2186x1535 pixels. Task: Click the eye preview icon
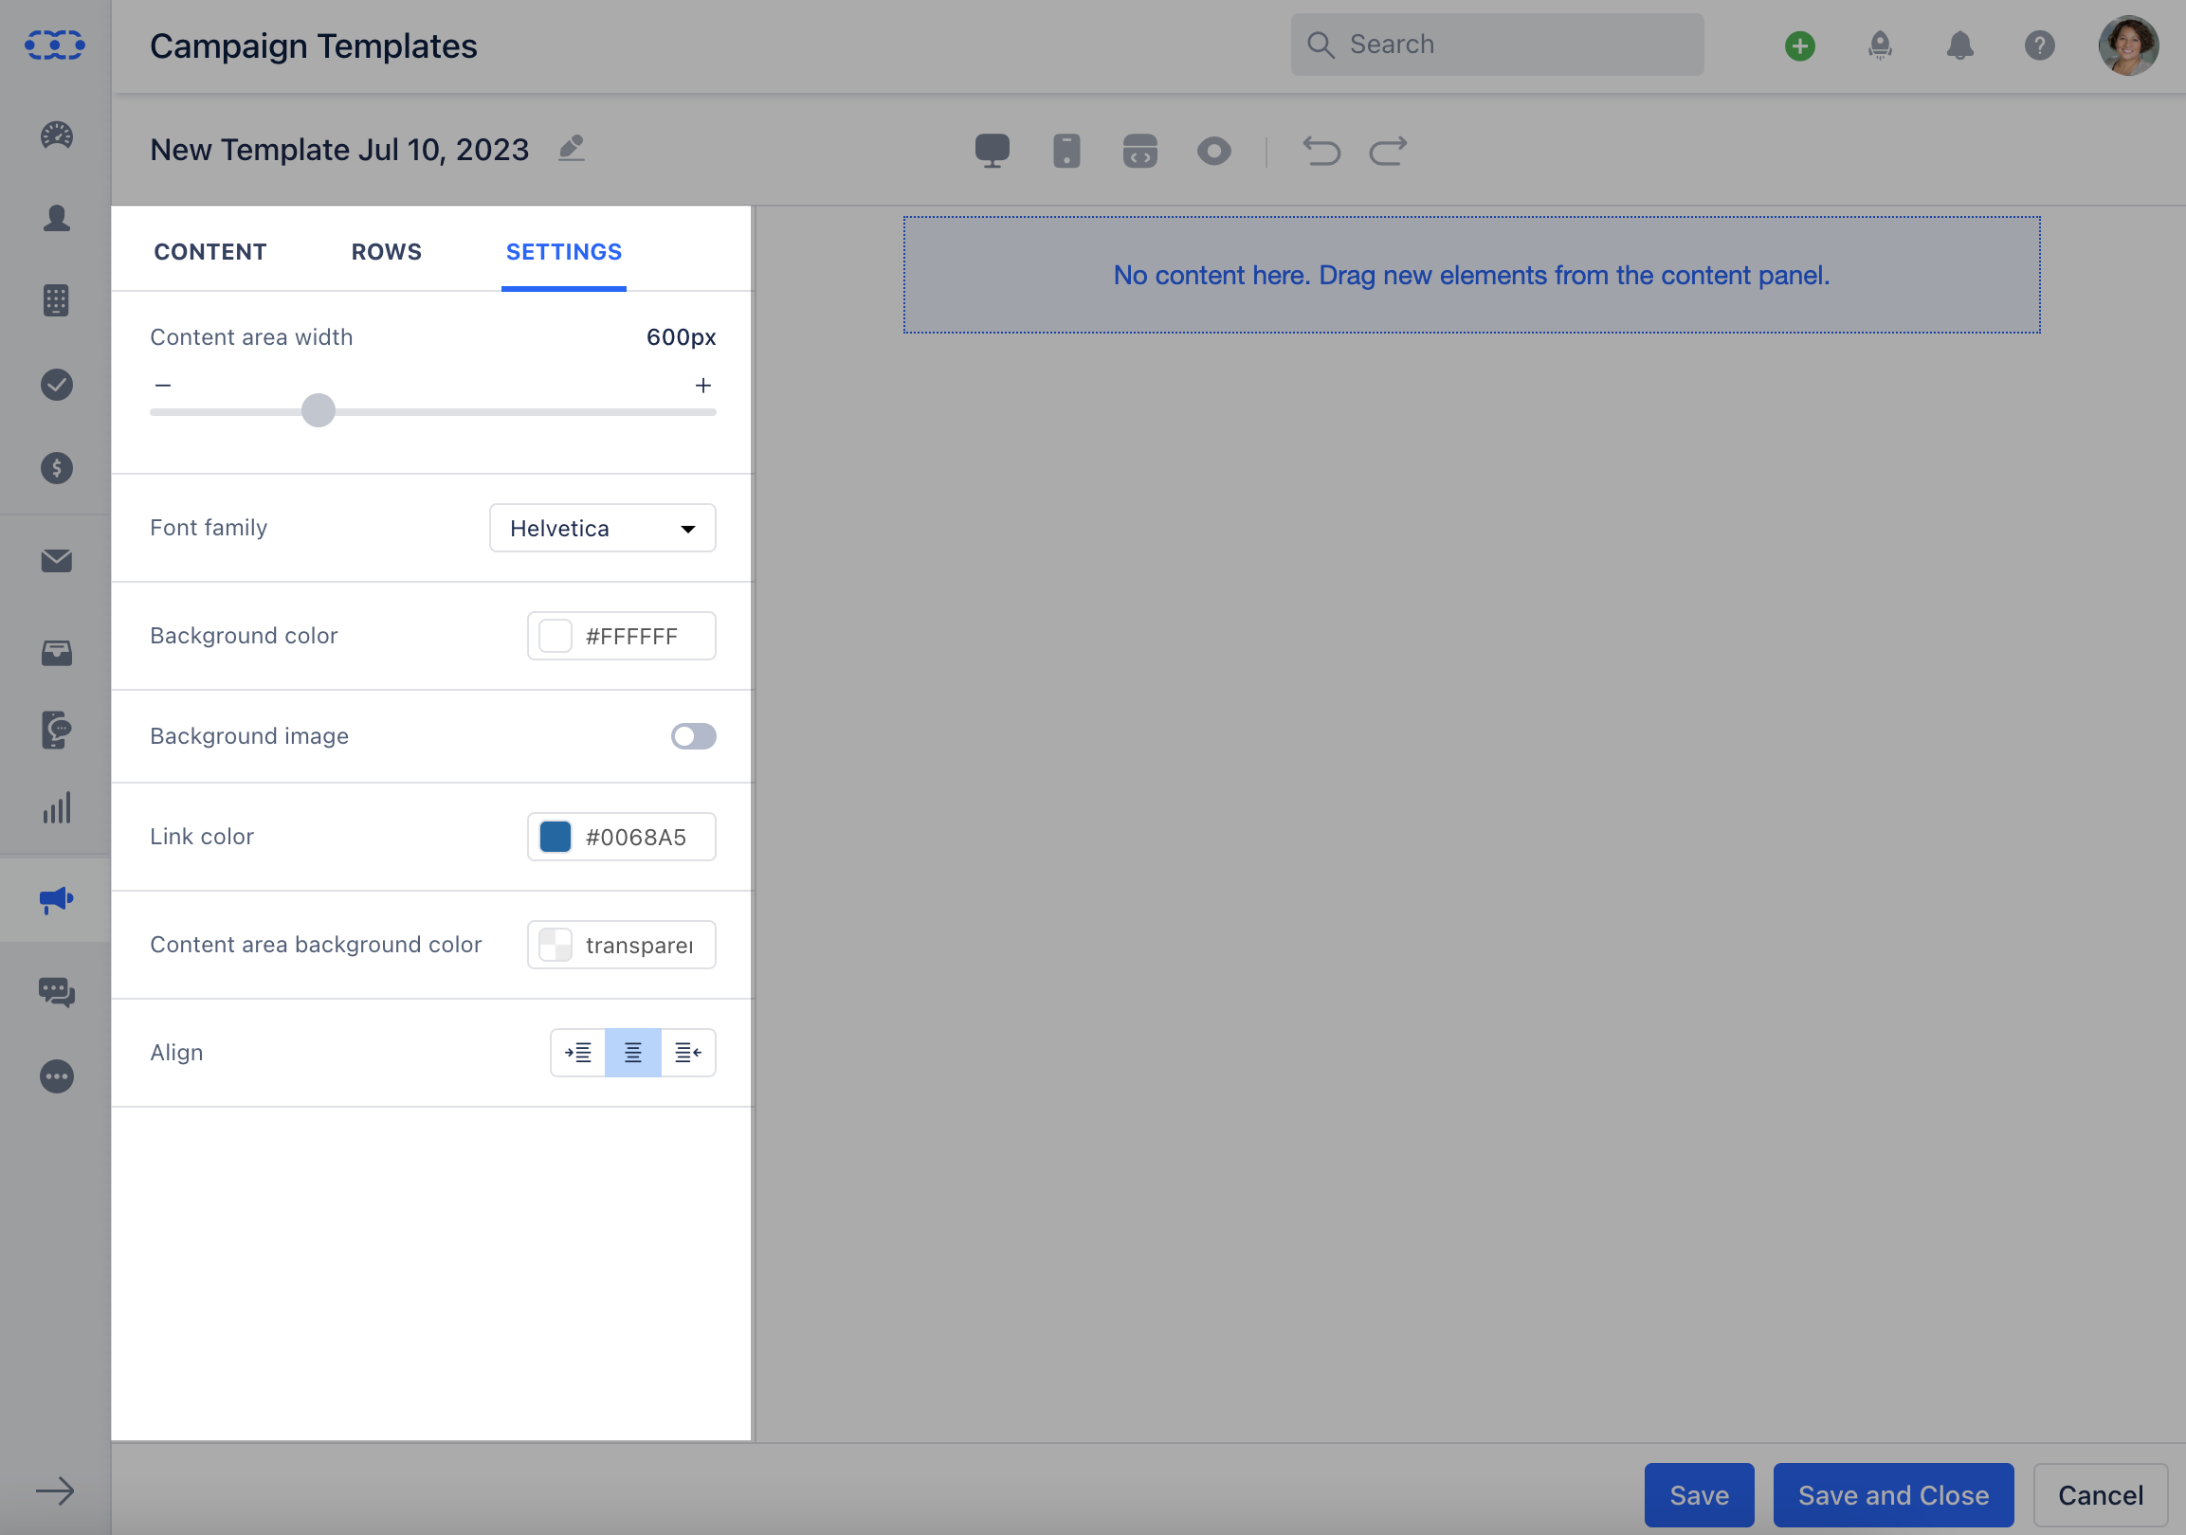click(x=1213, y=151)
